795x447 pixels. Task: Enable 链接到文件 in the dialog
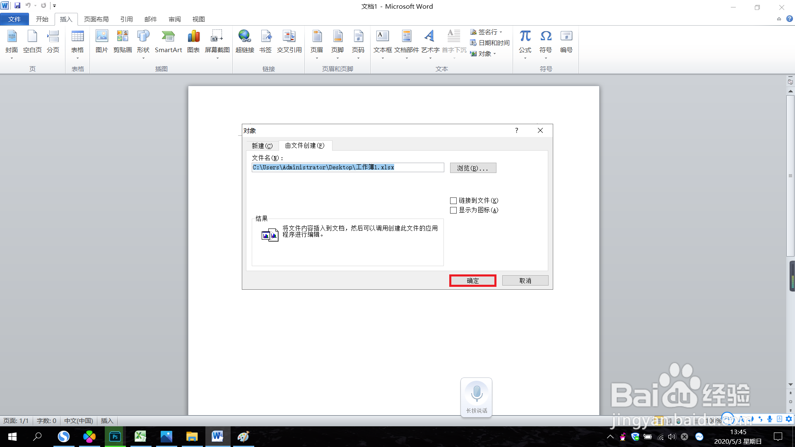click(453, 200)
